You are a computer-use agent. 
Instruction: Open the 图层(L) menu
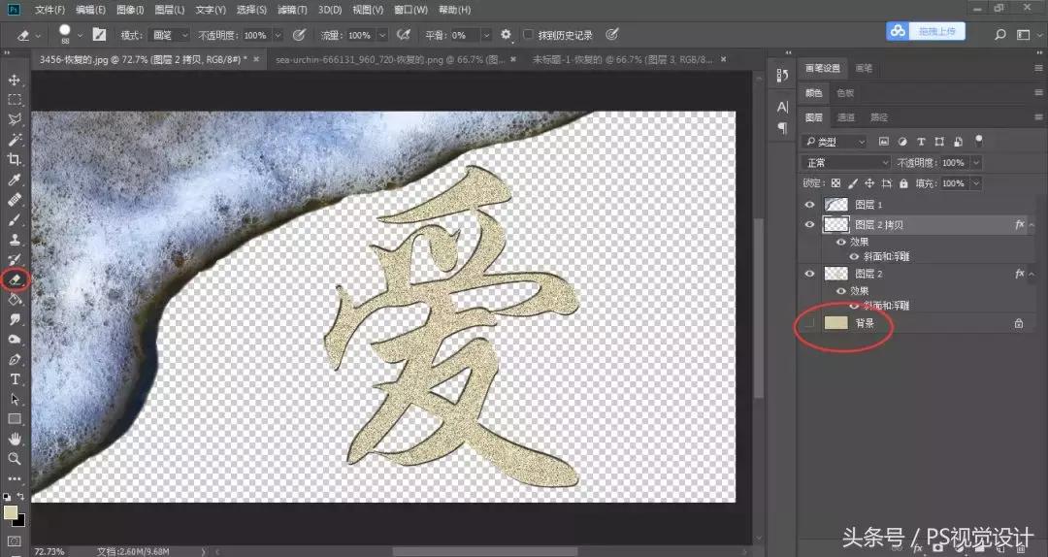point(169,10)
